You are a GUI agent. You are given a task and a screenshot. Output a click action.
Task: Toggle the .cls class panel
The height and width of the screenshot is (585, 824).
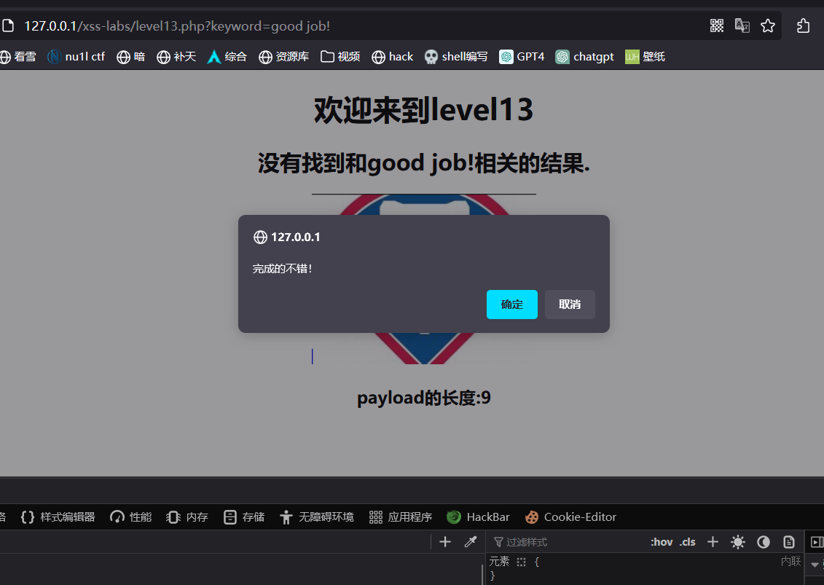click(688, 541)
